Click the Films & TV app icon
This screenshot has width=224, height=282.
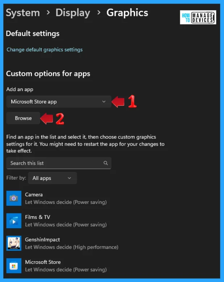tap(14, 221)
